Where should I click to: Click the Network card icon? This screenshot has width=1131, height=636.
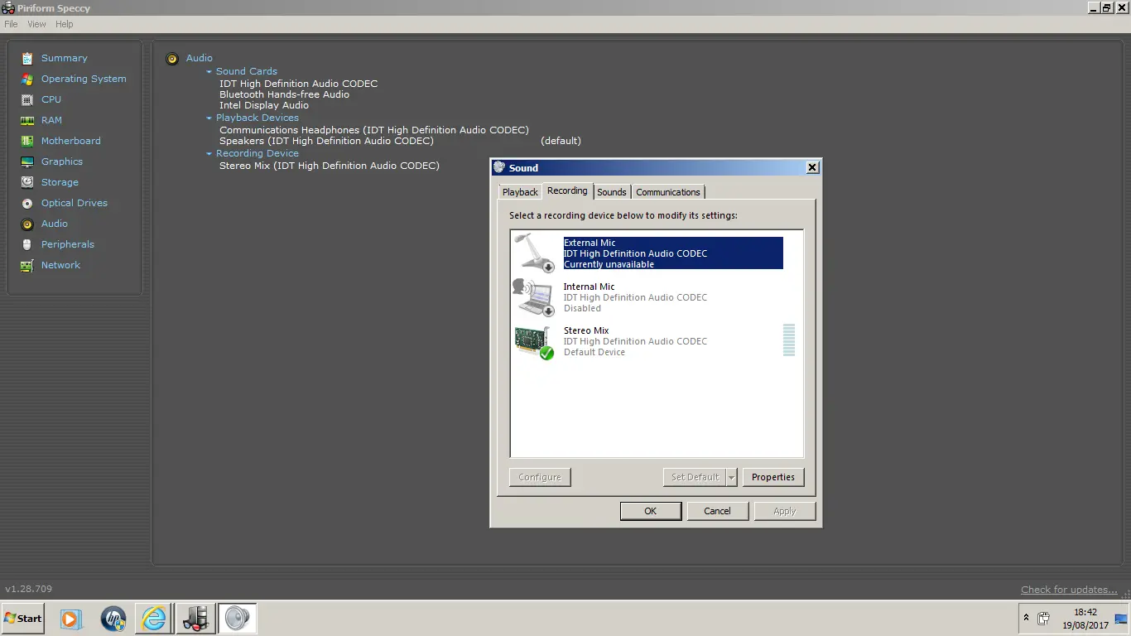[27, 265]
